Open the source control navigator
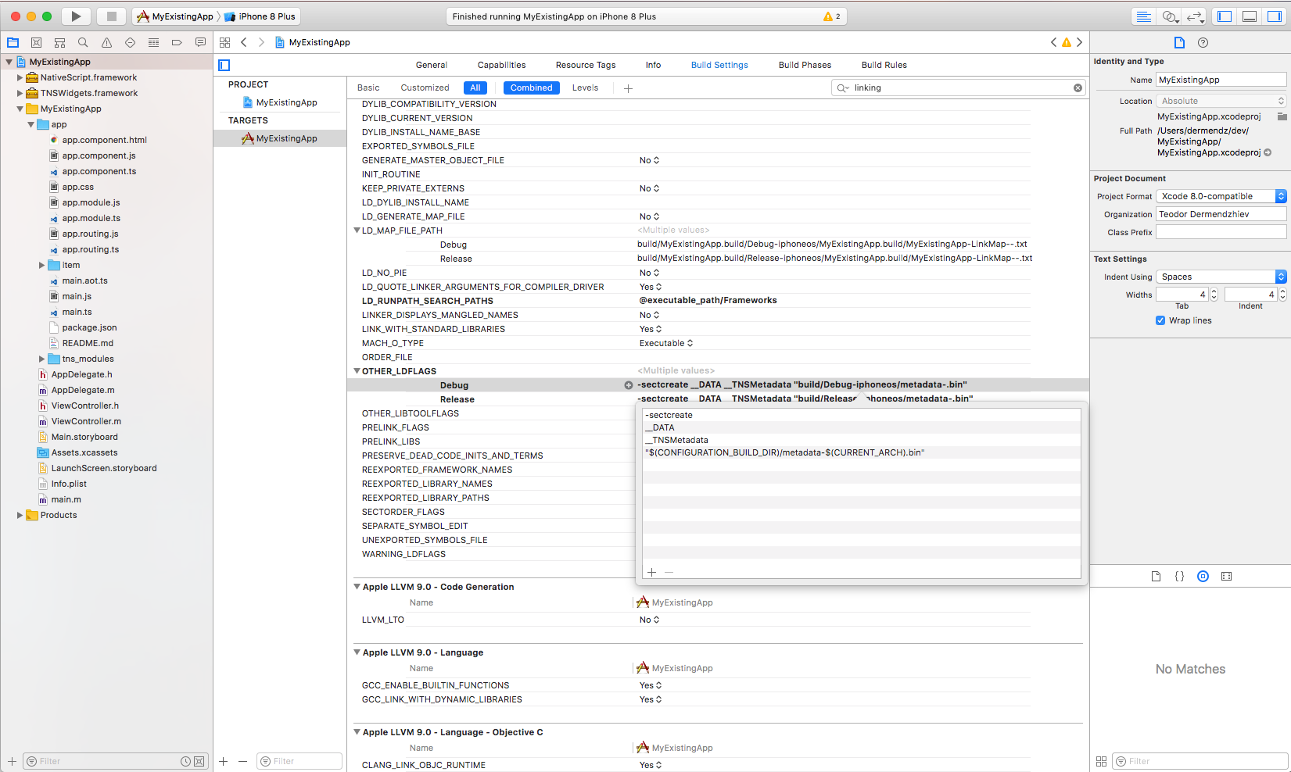The image size is (1291, 772). tap(36, 42)
